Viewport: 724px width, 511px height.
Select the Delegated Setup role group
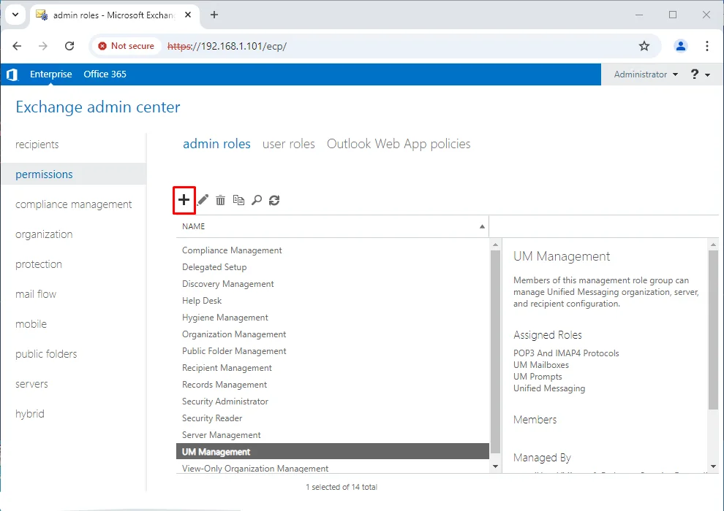333,266
